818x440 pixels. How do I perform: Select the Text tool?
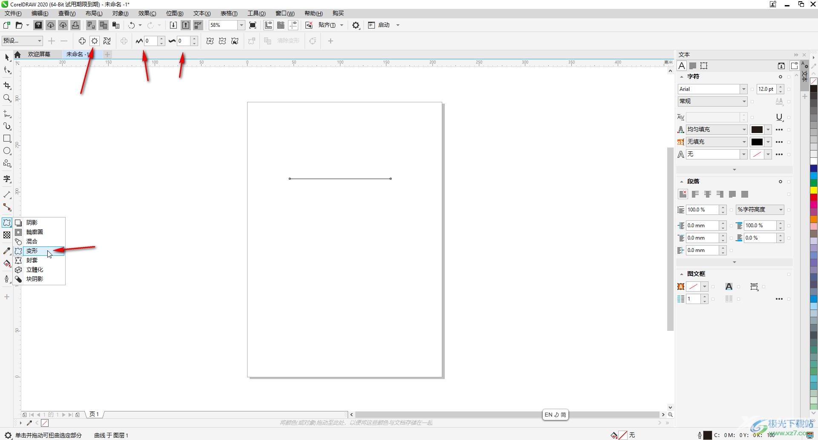tap(7, 179)
